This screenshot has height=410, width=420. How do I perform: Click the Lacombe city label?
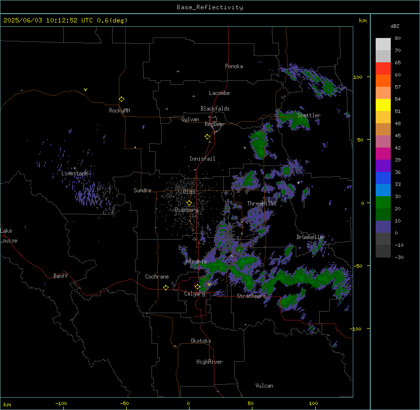click(219, 93)
